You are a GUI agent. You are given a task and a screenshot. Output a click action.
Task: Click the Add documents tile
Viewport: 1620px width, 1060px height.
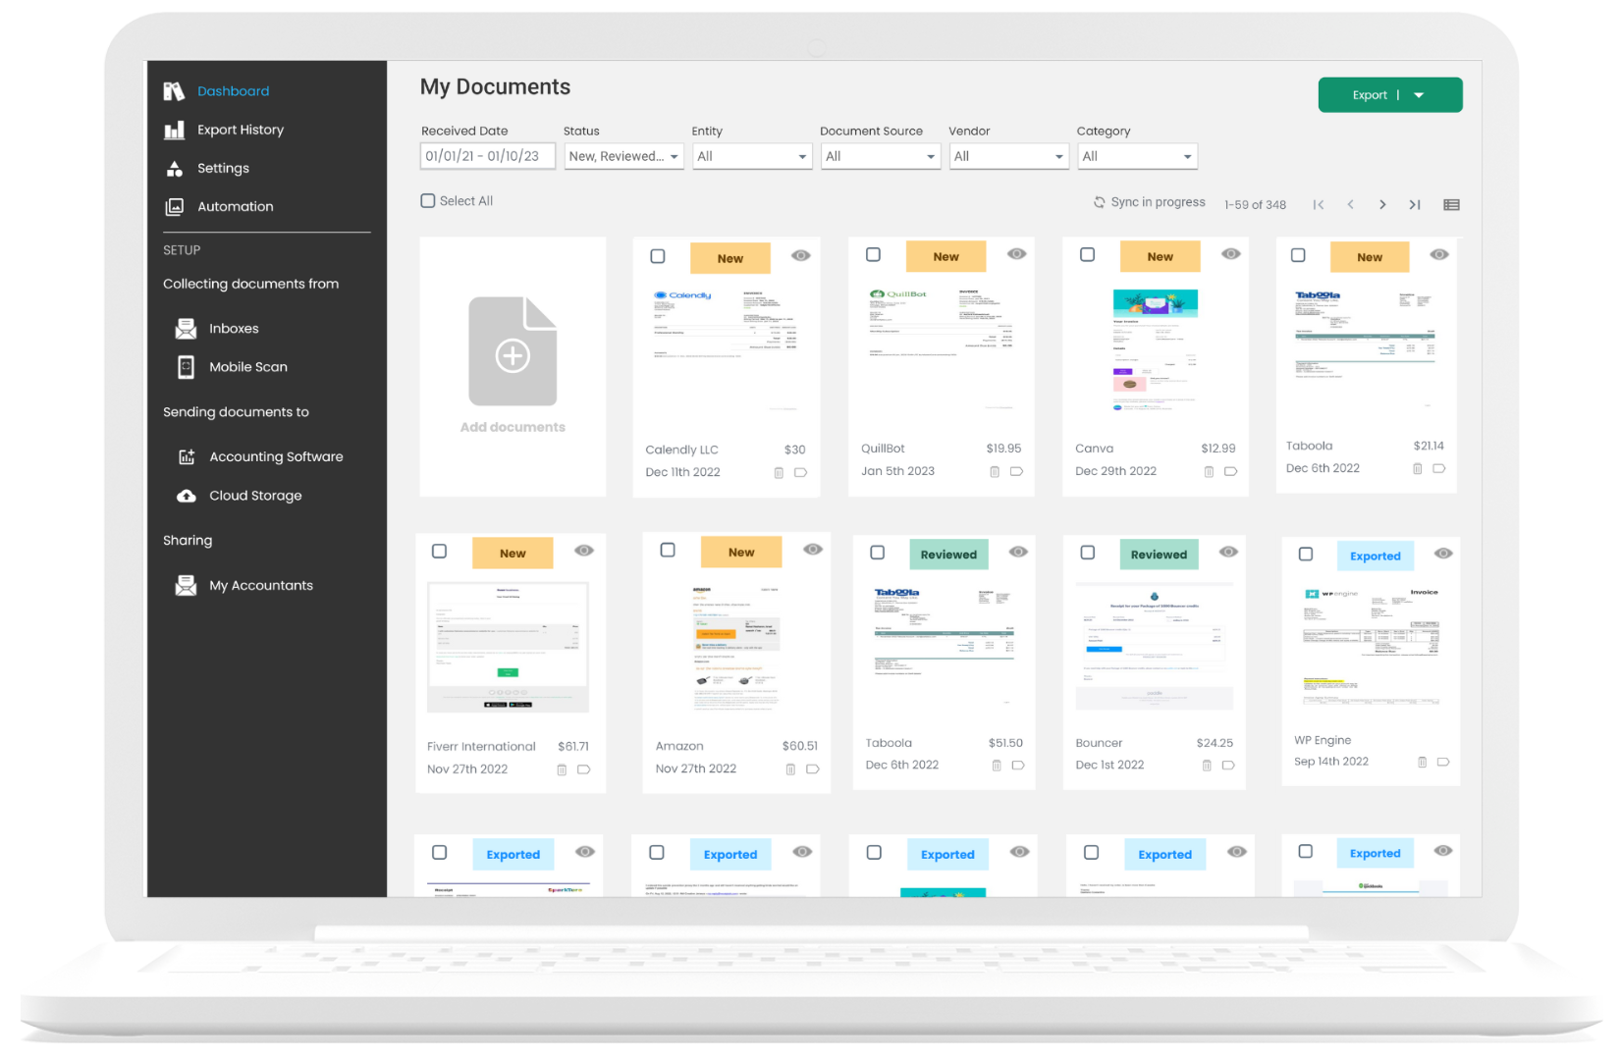coord(513,366)
